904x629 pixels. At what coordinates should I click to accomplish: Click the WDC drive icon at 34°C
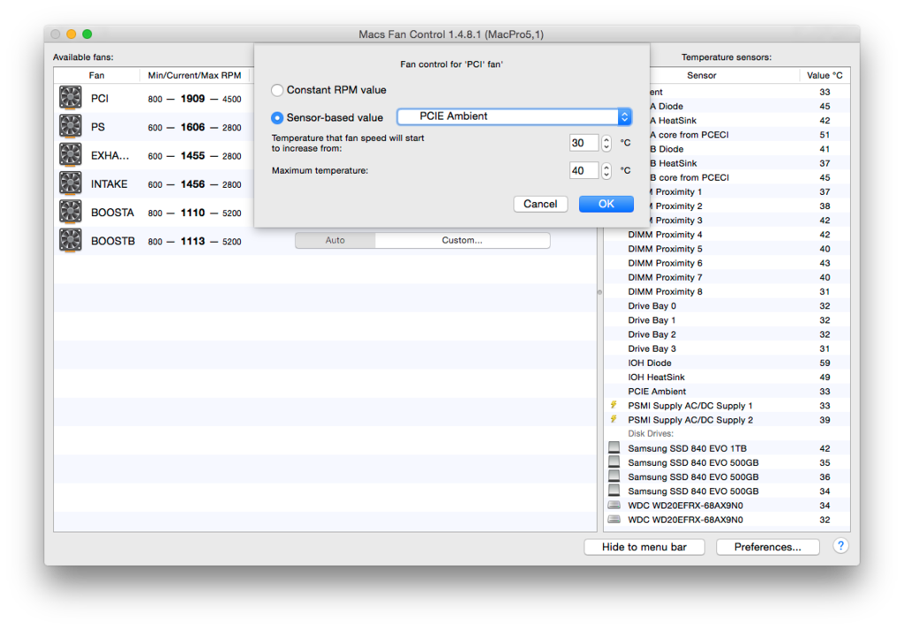614,505
